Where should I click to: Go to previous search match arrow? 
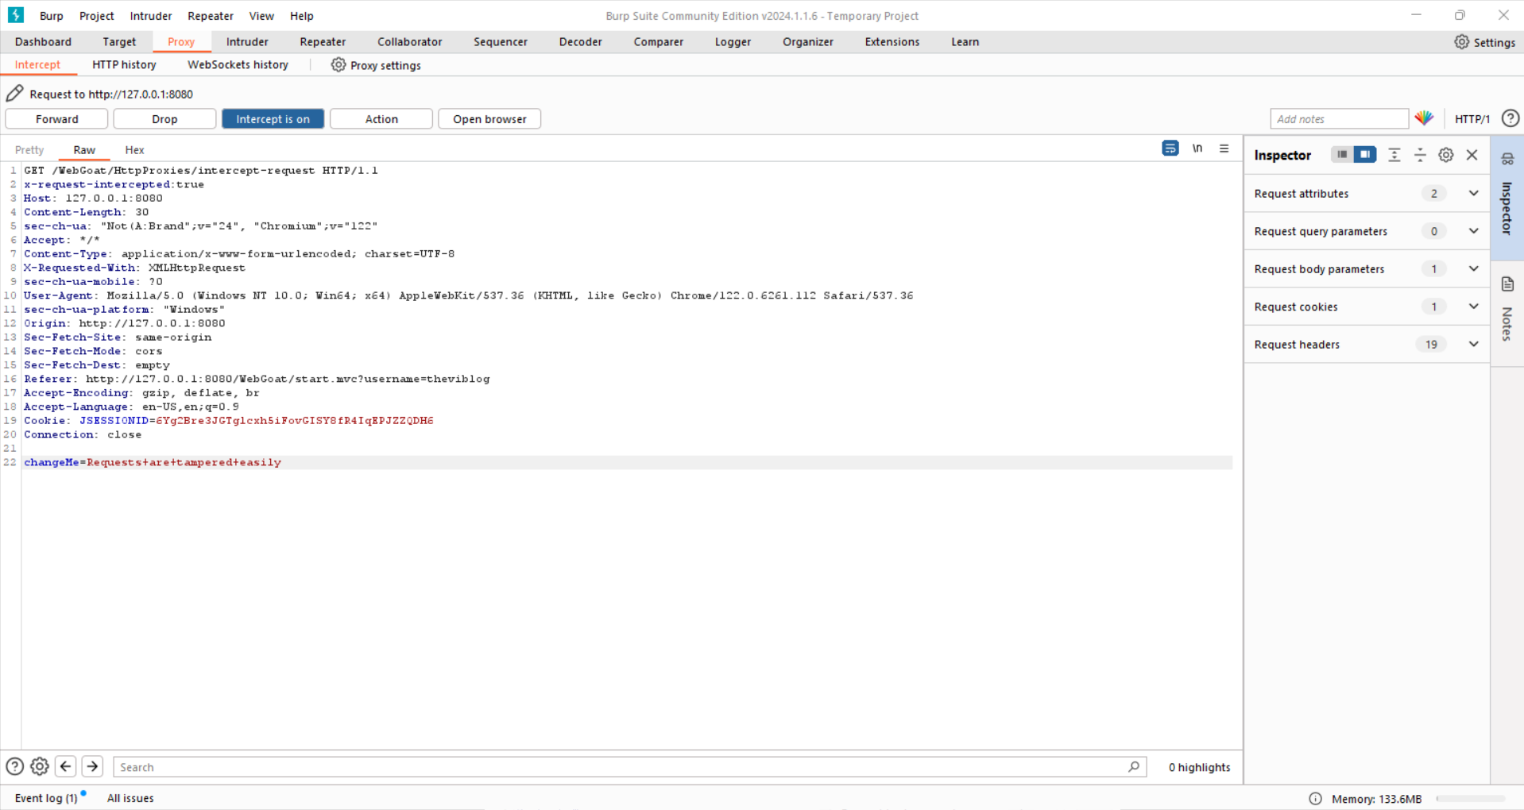click(66, 766)
